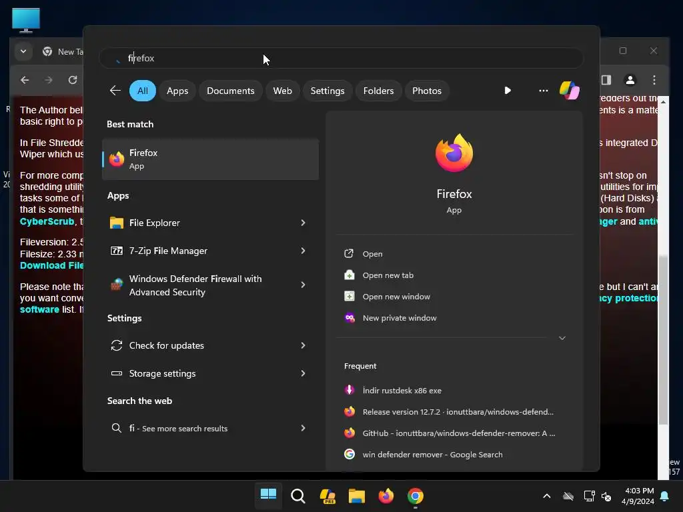Open Chrome's tab search dropdown arrow
This screenshot has height=512, width=683.
[23, 51]
